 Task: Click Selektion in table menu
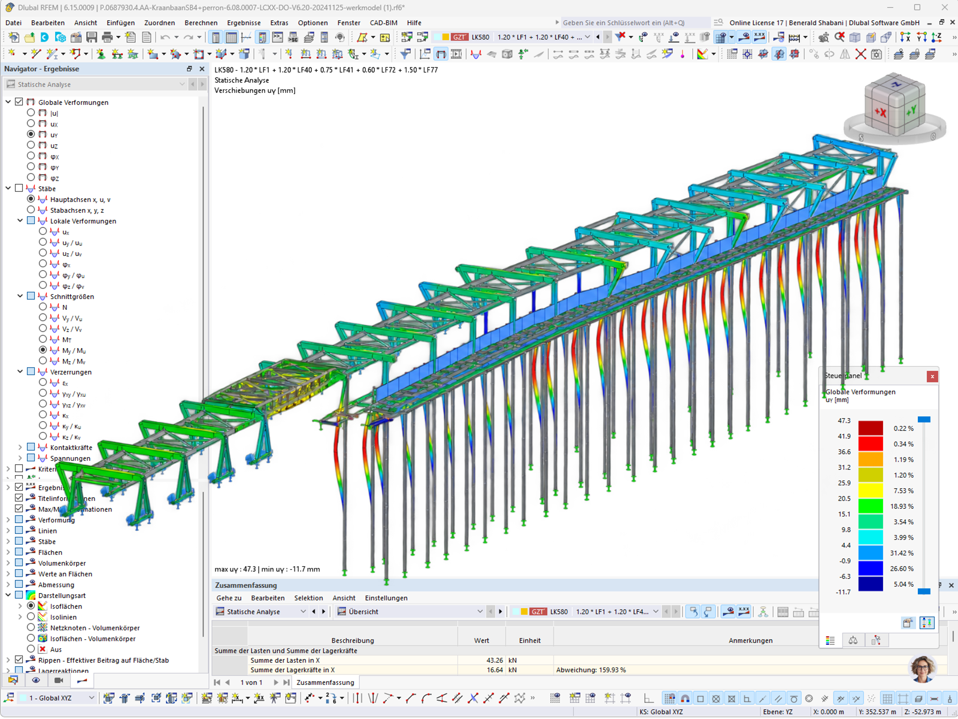click(308, 598)
